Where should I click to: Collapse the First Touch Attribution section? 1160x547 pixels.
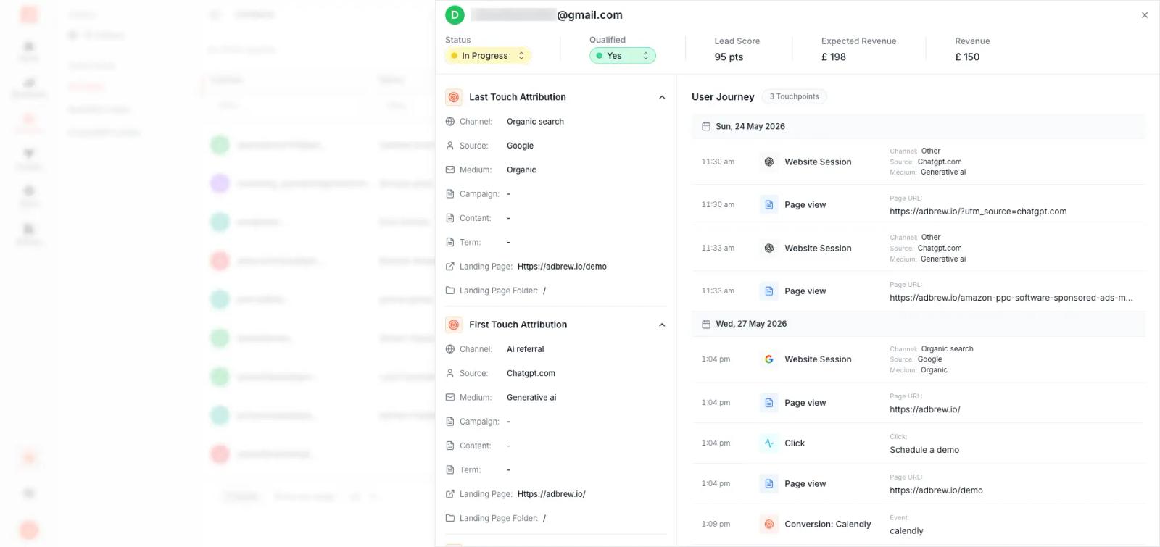coord(662,325)
